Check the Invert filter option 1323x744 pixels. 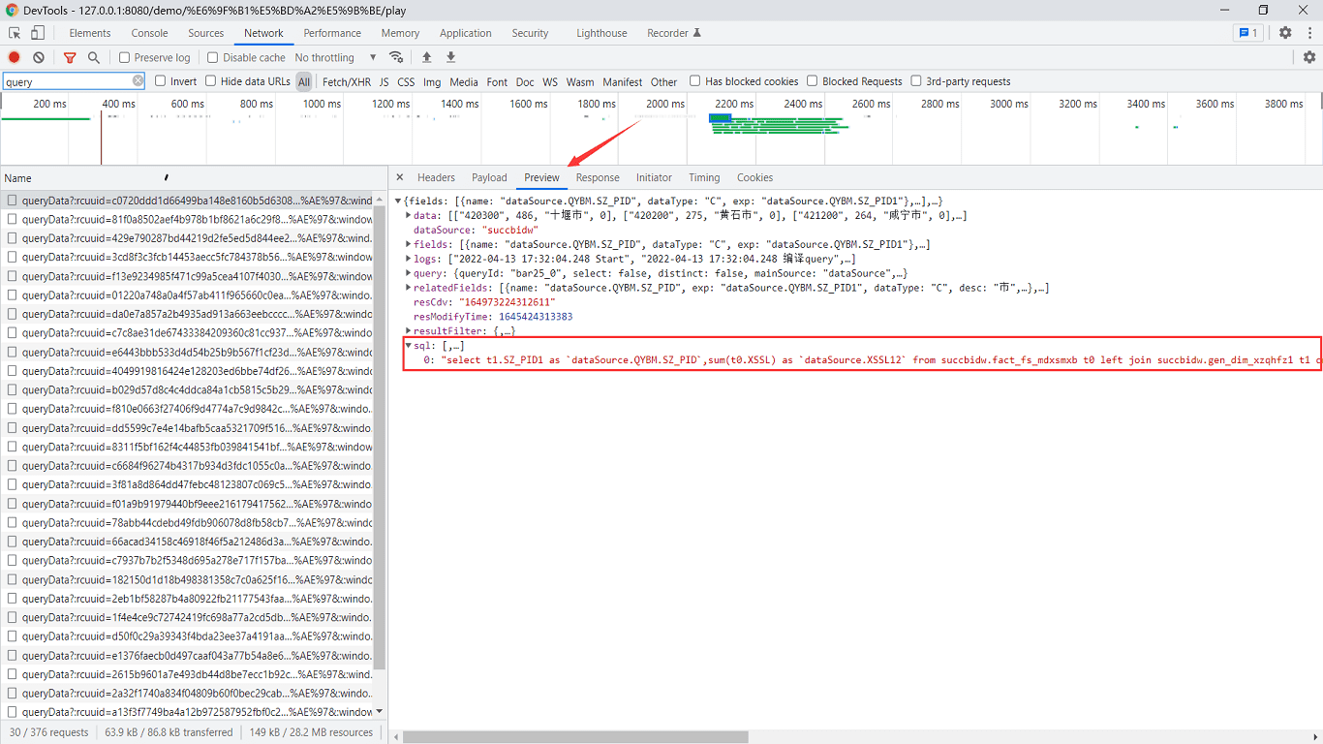(x=162, y=81)
